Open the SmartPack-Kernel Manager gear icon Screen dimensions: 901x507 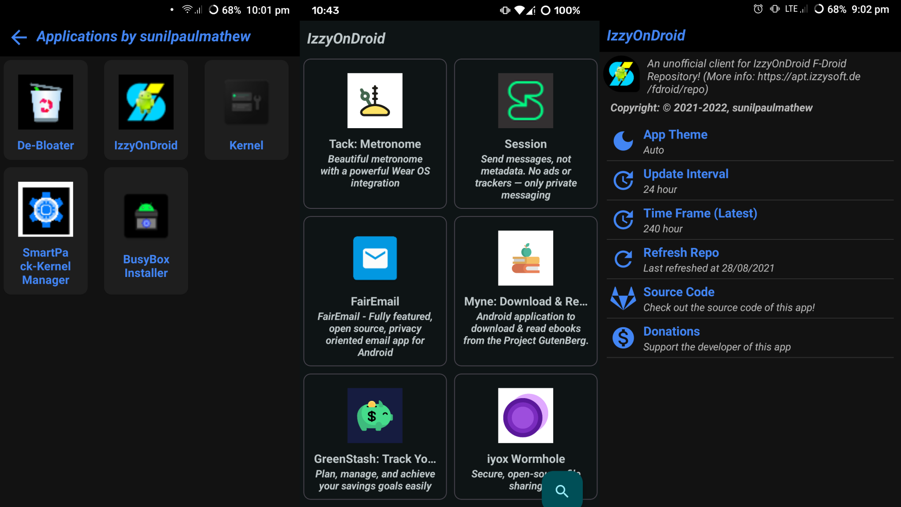(46, 209)
